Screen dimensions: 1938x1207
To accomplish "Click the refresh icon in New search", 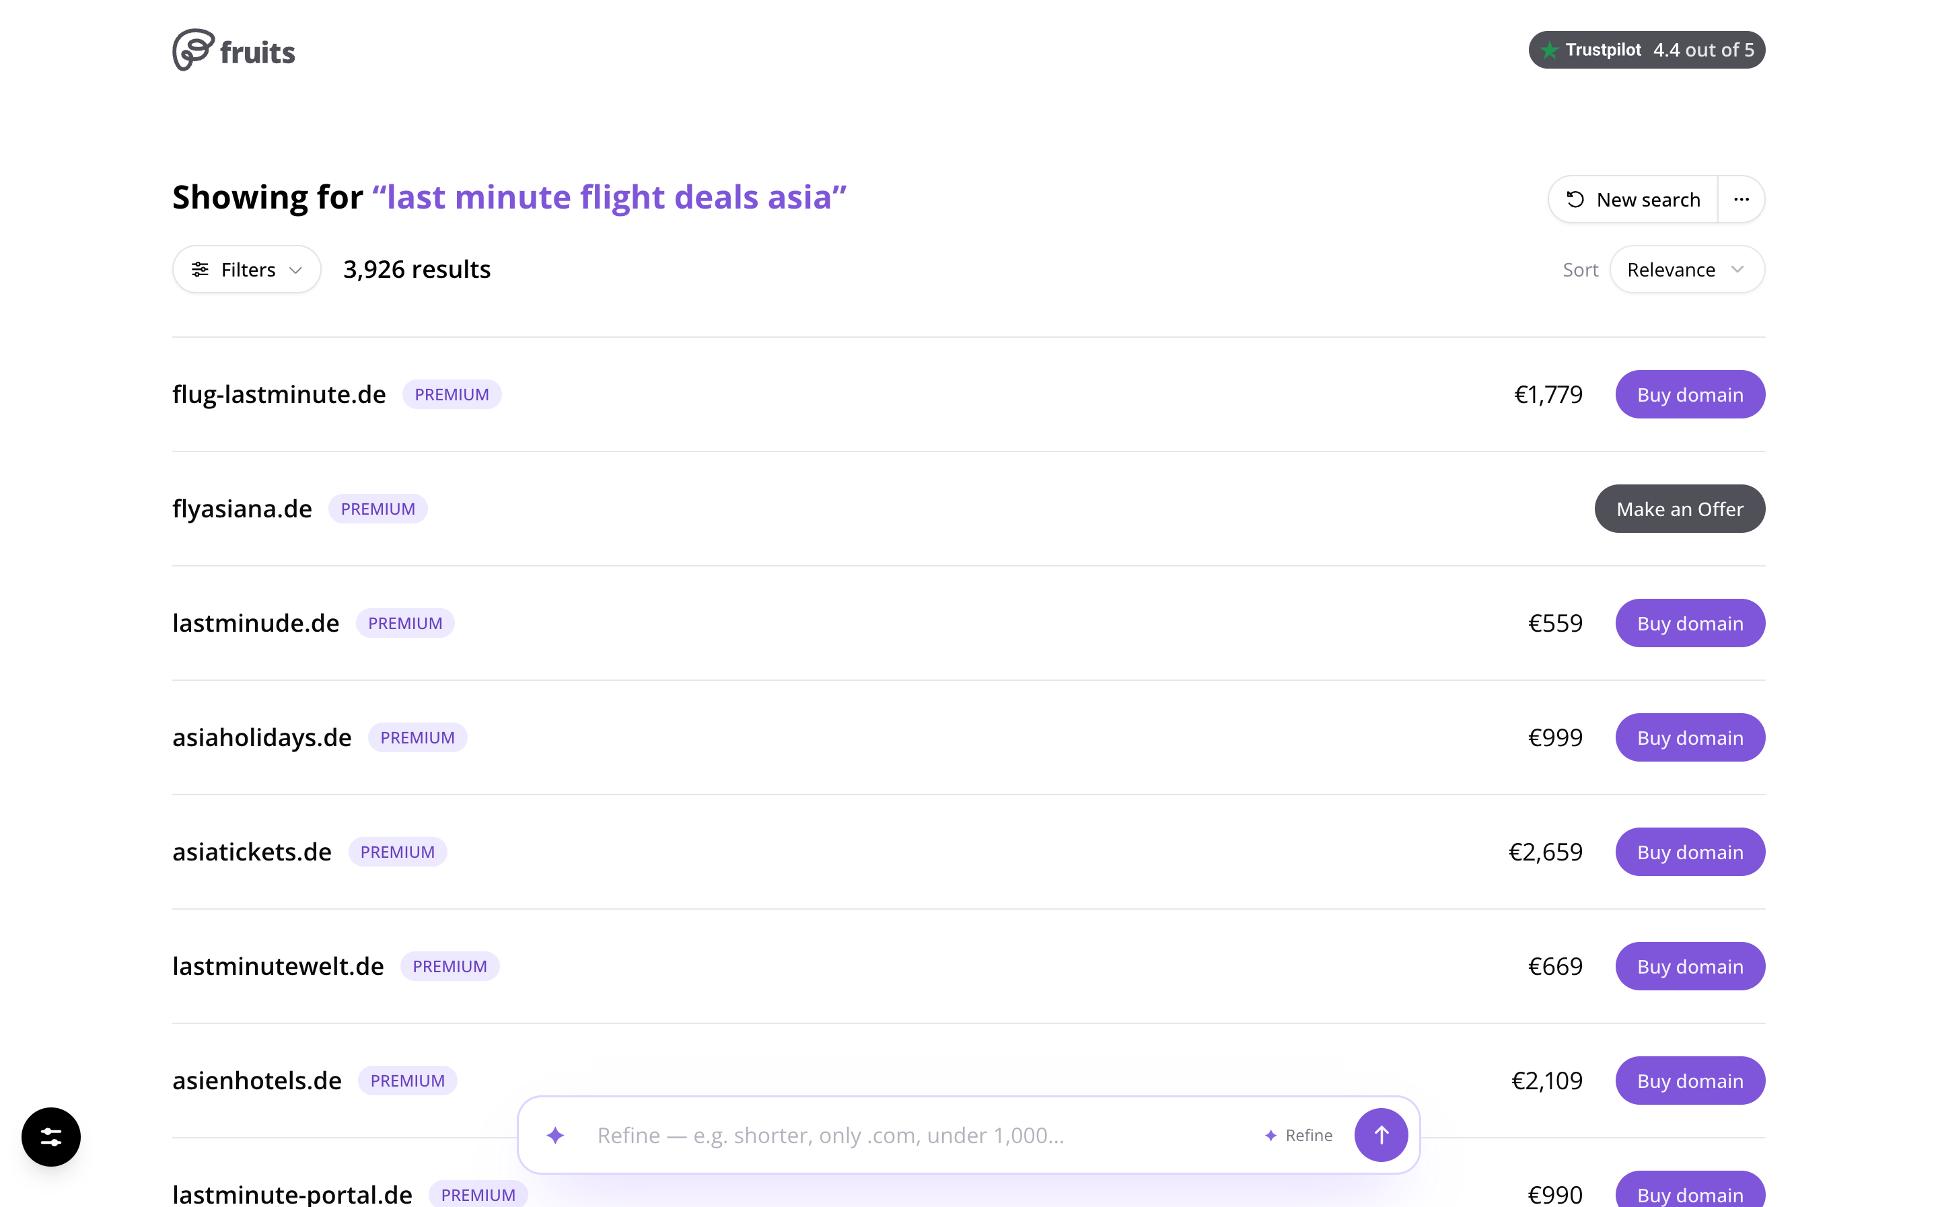I will click(x=1575, y=200).
